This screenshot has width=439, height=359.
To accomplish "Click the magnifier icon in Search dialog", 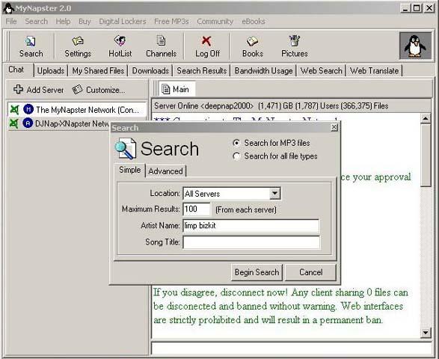I will tap(126, 149).
